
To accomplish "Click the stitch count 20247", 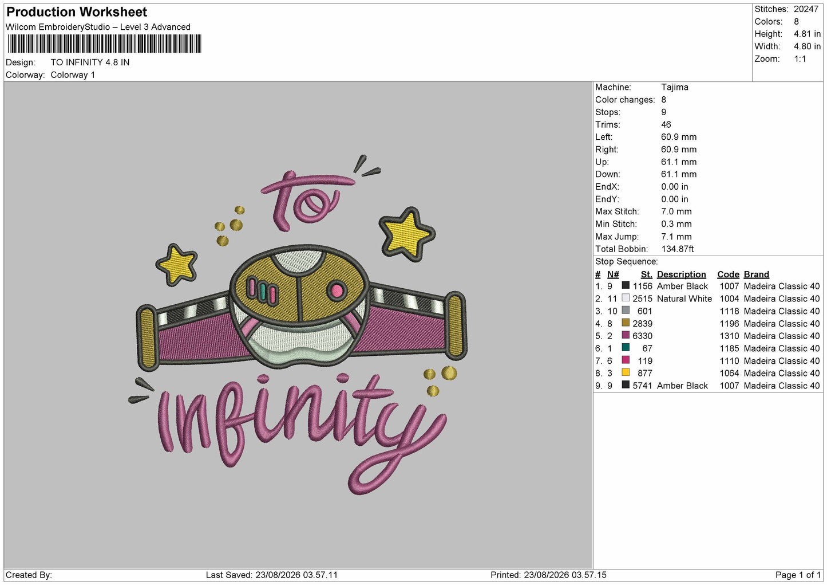I will click(x=806, y=9).
